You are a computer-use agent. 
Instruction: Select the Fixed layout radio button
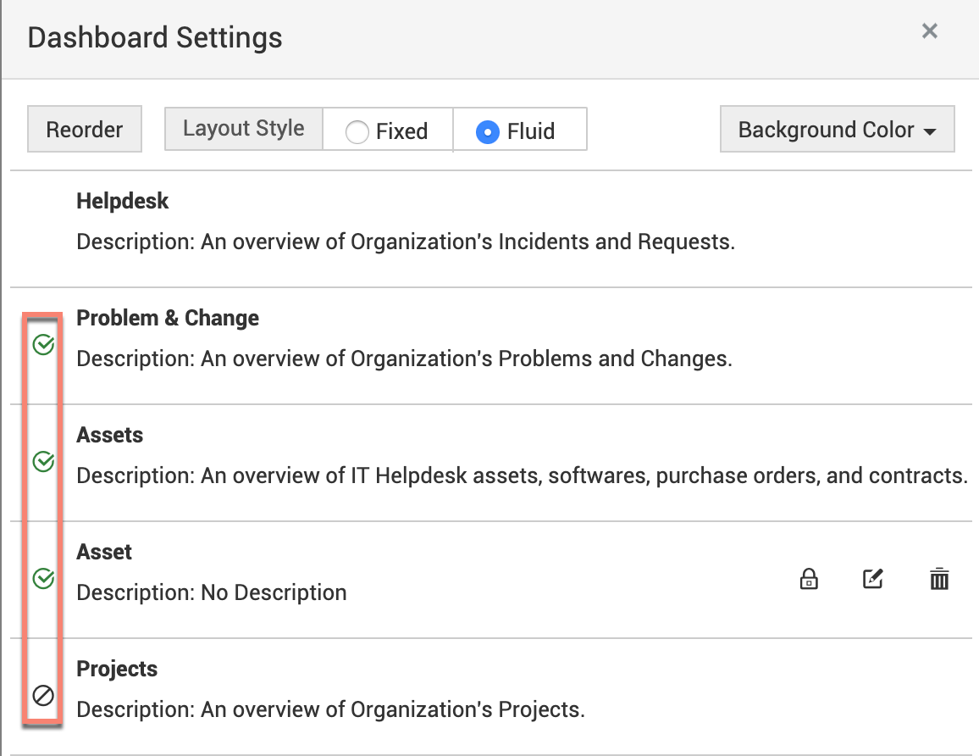coord(357,132)
